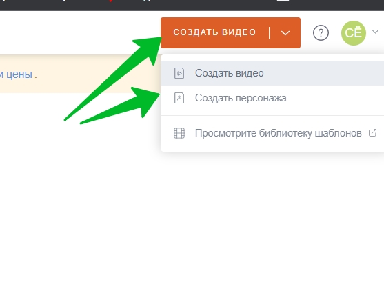Image resolution: width=384 pixels, height=291 pixels.
Task: Click external-link icon after библиотеку шаблонов
Action: tap(372, 133)
